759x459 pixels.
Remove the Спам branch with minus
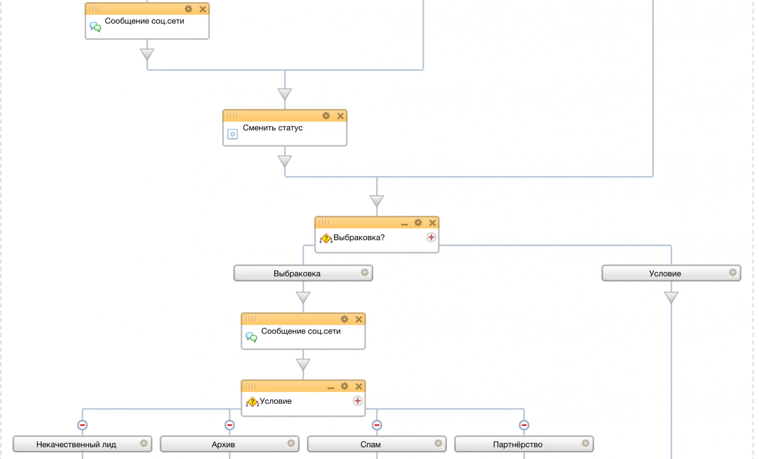(x=377, y=425)
